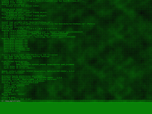This screenshot has height=114, width=152.
Task: Select 'Demos\Auto-Demo0002.dem' entry
Action: (x=15, y=42)
